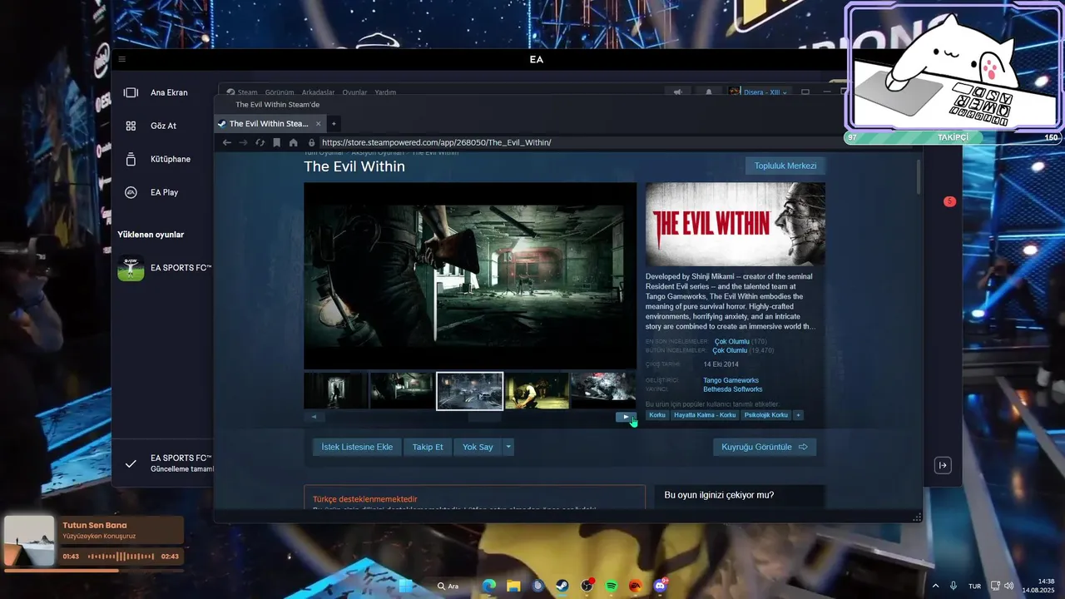1065x599 pixels.
Task: Click The Evil Within header capsule image
Action: coord(736,225)
